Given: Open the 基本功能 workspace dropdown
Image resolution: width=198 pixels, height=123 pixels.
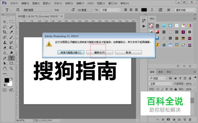Looking at the screenshot, I should click(185, 10).
